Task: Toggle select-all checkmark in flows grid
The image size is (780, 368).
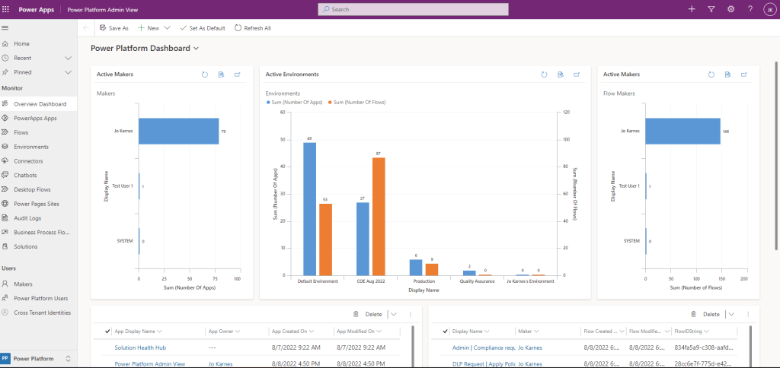Action: [x=445, y=332]
